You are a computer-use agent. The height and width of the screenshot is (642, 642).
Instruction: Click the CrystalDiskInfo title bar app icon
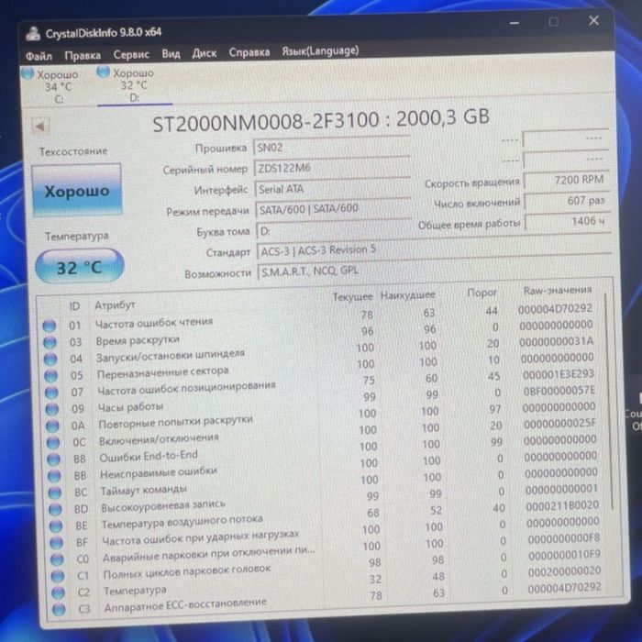point(33,34)
